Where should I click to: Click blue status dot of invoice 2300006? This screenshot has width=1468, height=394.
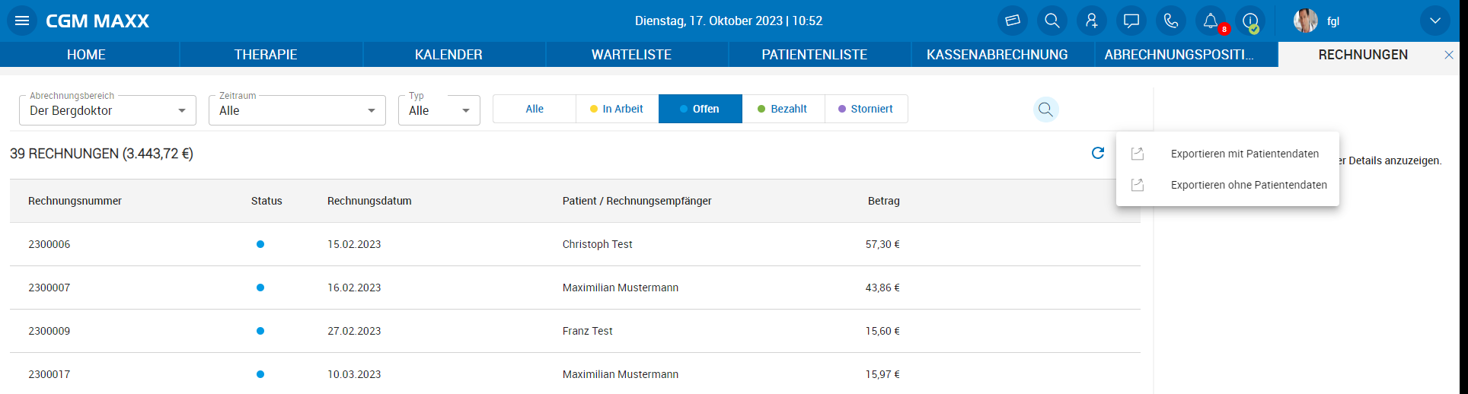pos(260,244)
